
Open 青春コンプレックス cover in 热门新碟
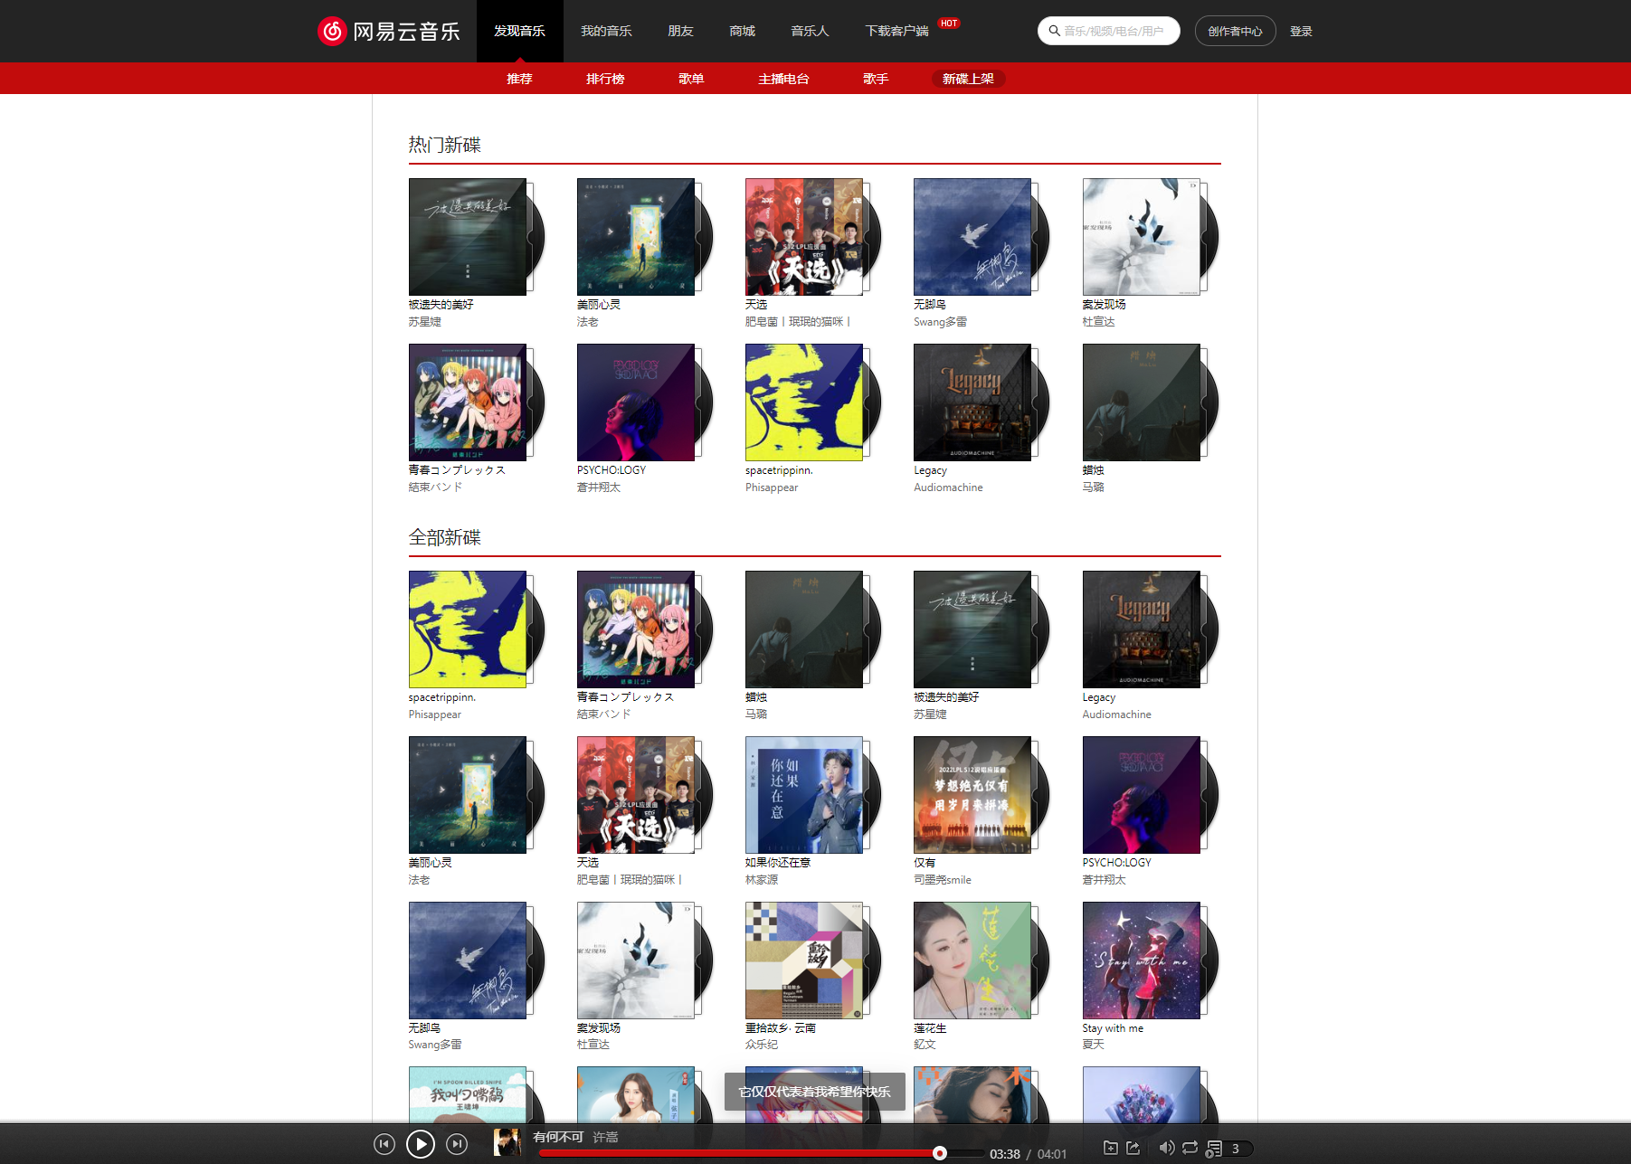tap(467, 402)
